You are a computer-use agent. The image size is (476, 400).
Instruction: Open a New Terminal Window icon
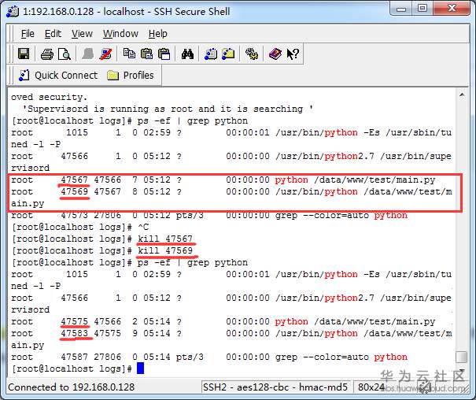click(211, 54)
